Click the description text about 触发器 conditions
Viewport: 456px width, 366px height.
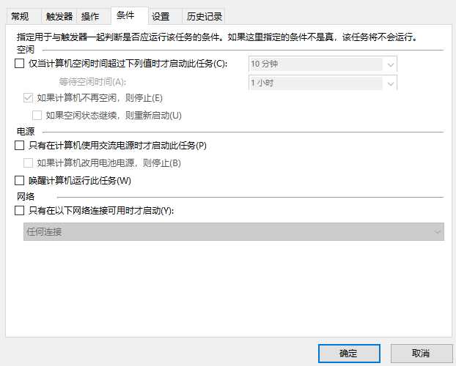[x=218, y=37]
